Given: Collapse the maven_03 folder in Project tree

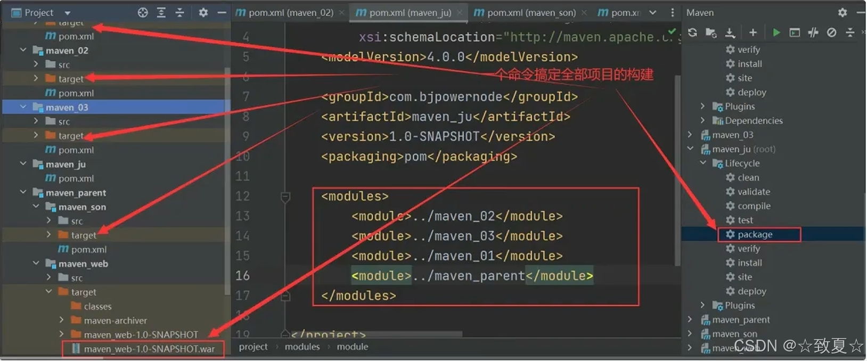Looking at the screenshot, I should (x=23, y=107).
